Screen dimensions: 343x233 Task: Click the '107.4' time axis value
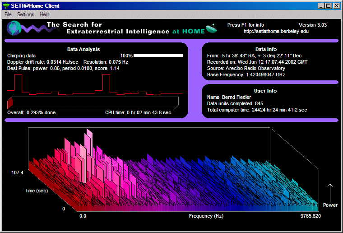17,173
